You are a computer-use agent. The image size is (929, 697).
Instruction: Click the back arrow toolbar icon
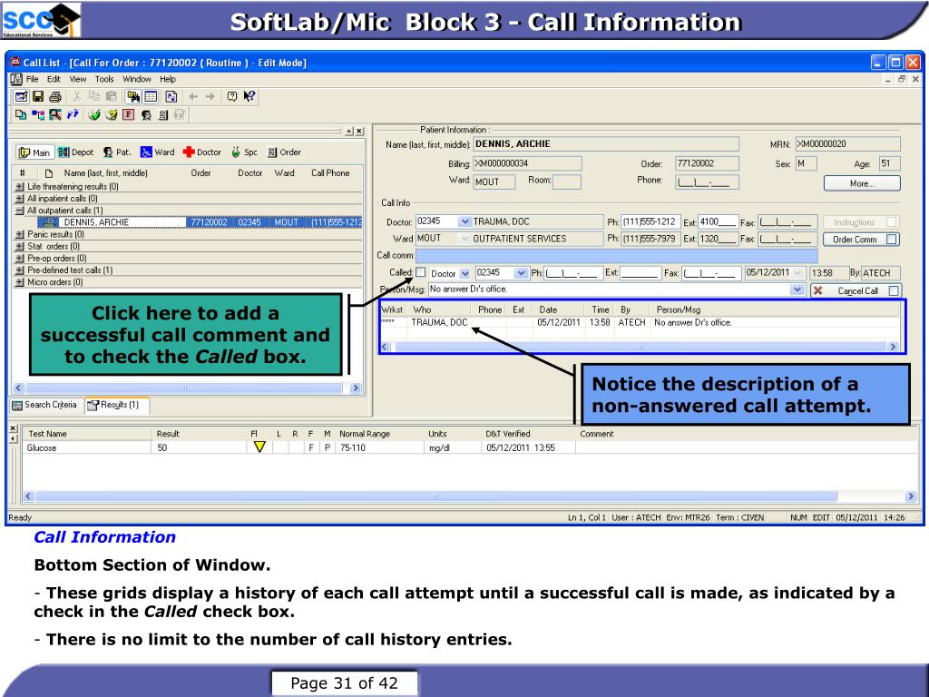(193, 96)
